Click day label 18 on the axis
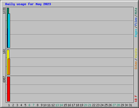139x108 pixels. point(77,105)
